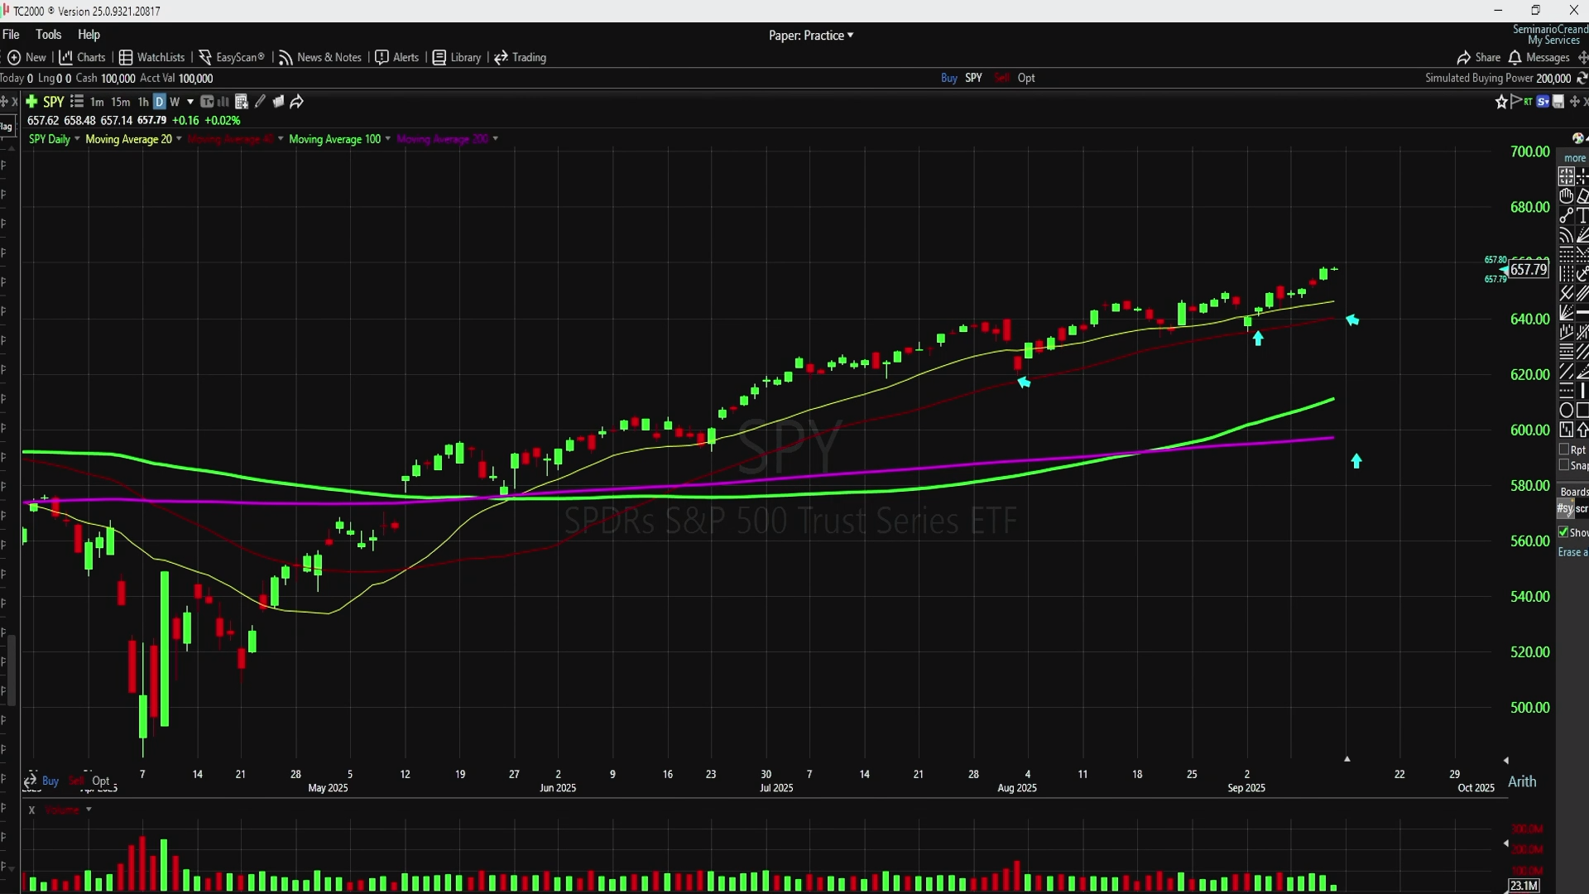Expand the Moving Average 20 dropdown
Screen dimensions: 1589x894
tap(179, 138)
